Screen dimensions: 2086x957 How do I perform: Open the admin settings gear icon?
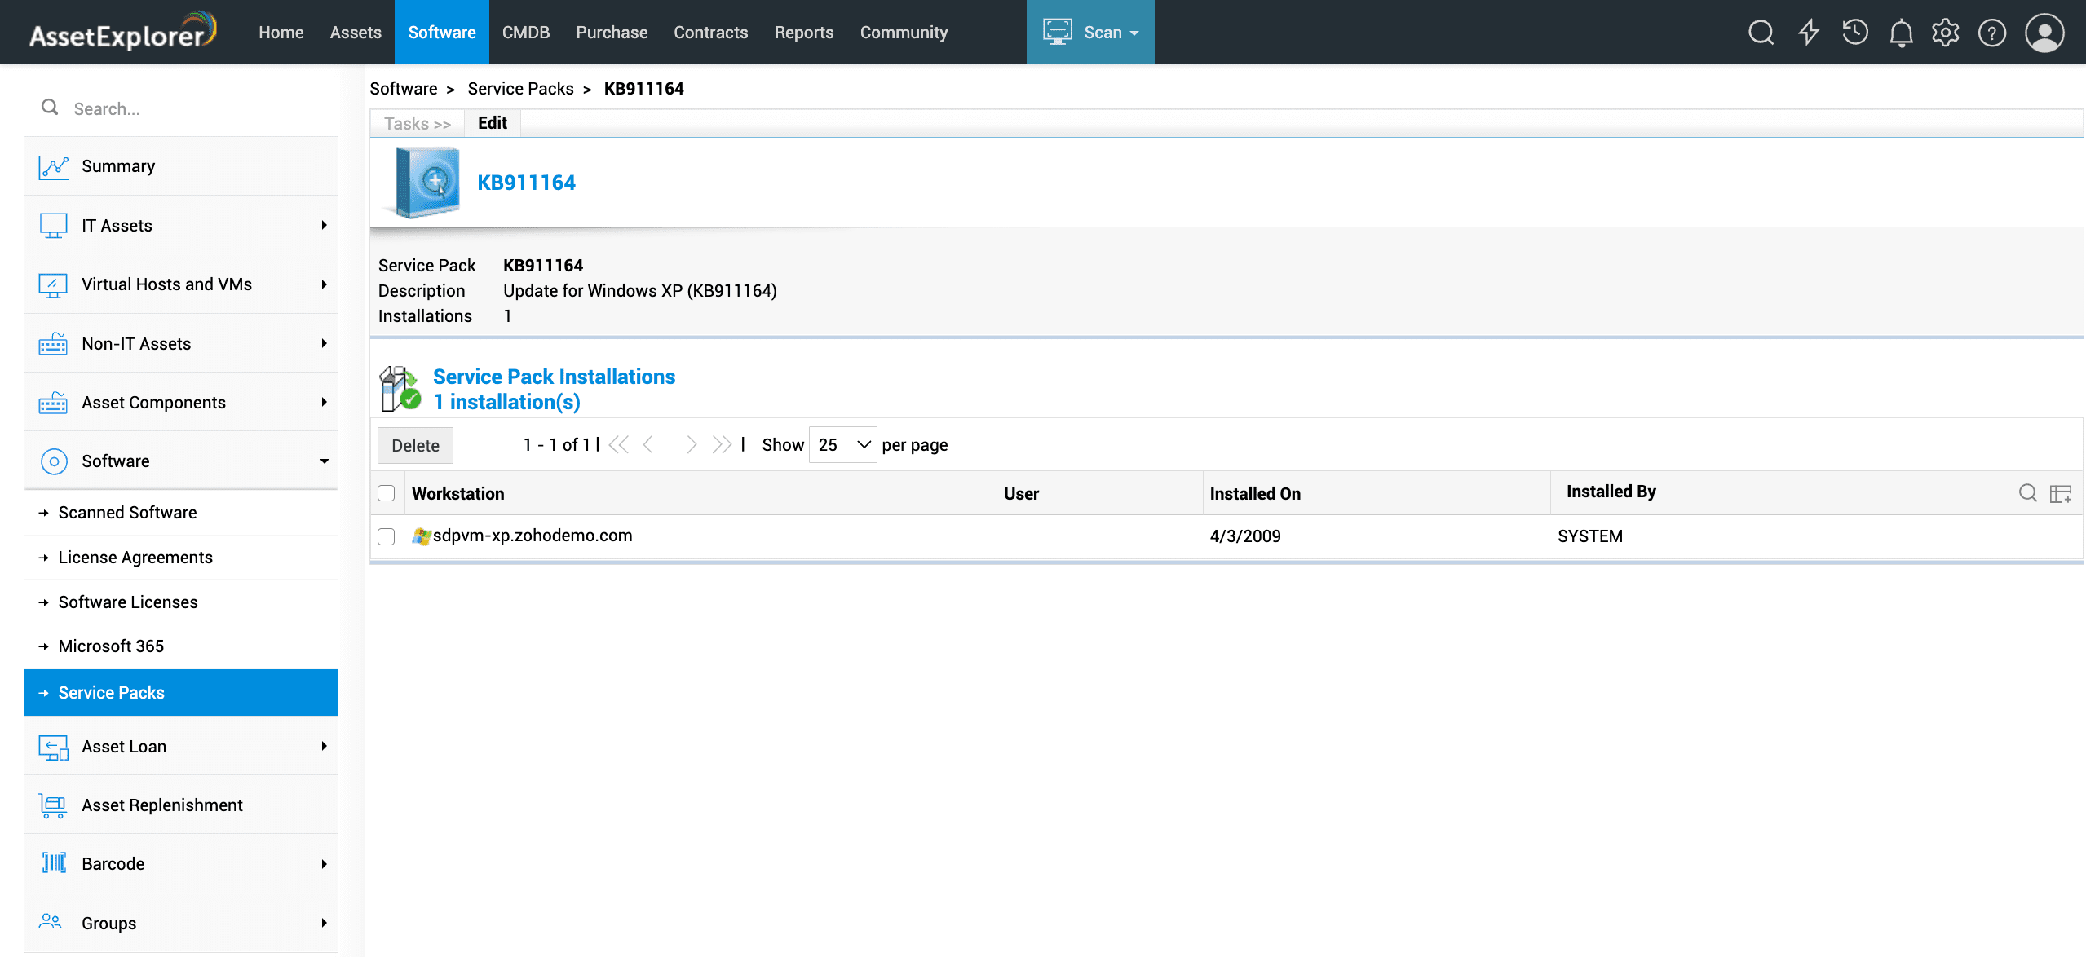click(1945, 33)
